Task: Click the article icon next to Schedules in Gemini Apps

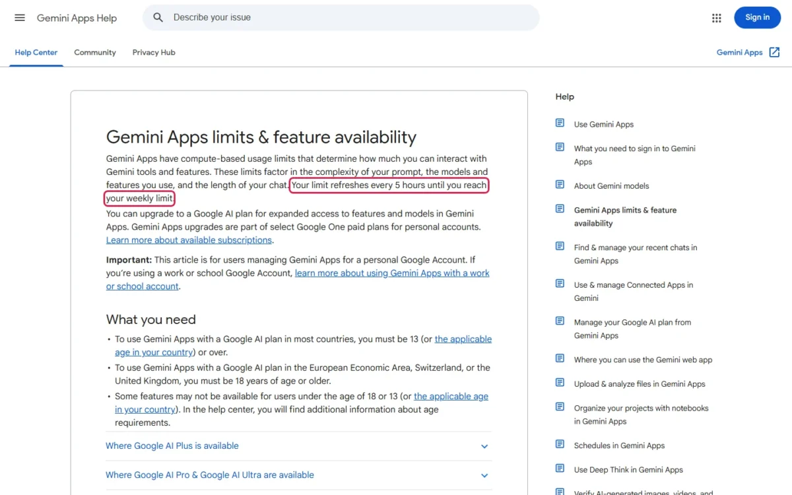Action: click(560, 444)
